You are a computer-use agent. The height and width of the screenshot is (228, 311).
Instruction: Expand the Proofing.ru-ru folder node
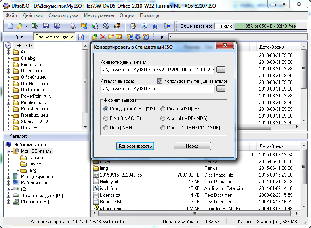pos(8,103)
